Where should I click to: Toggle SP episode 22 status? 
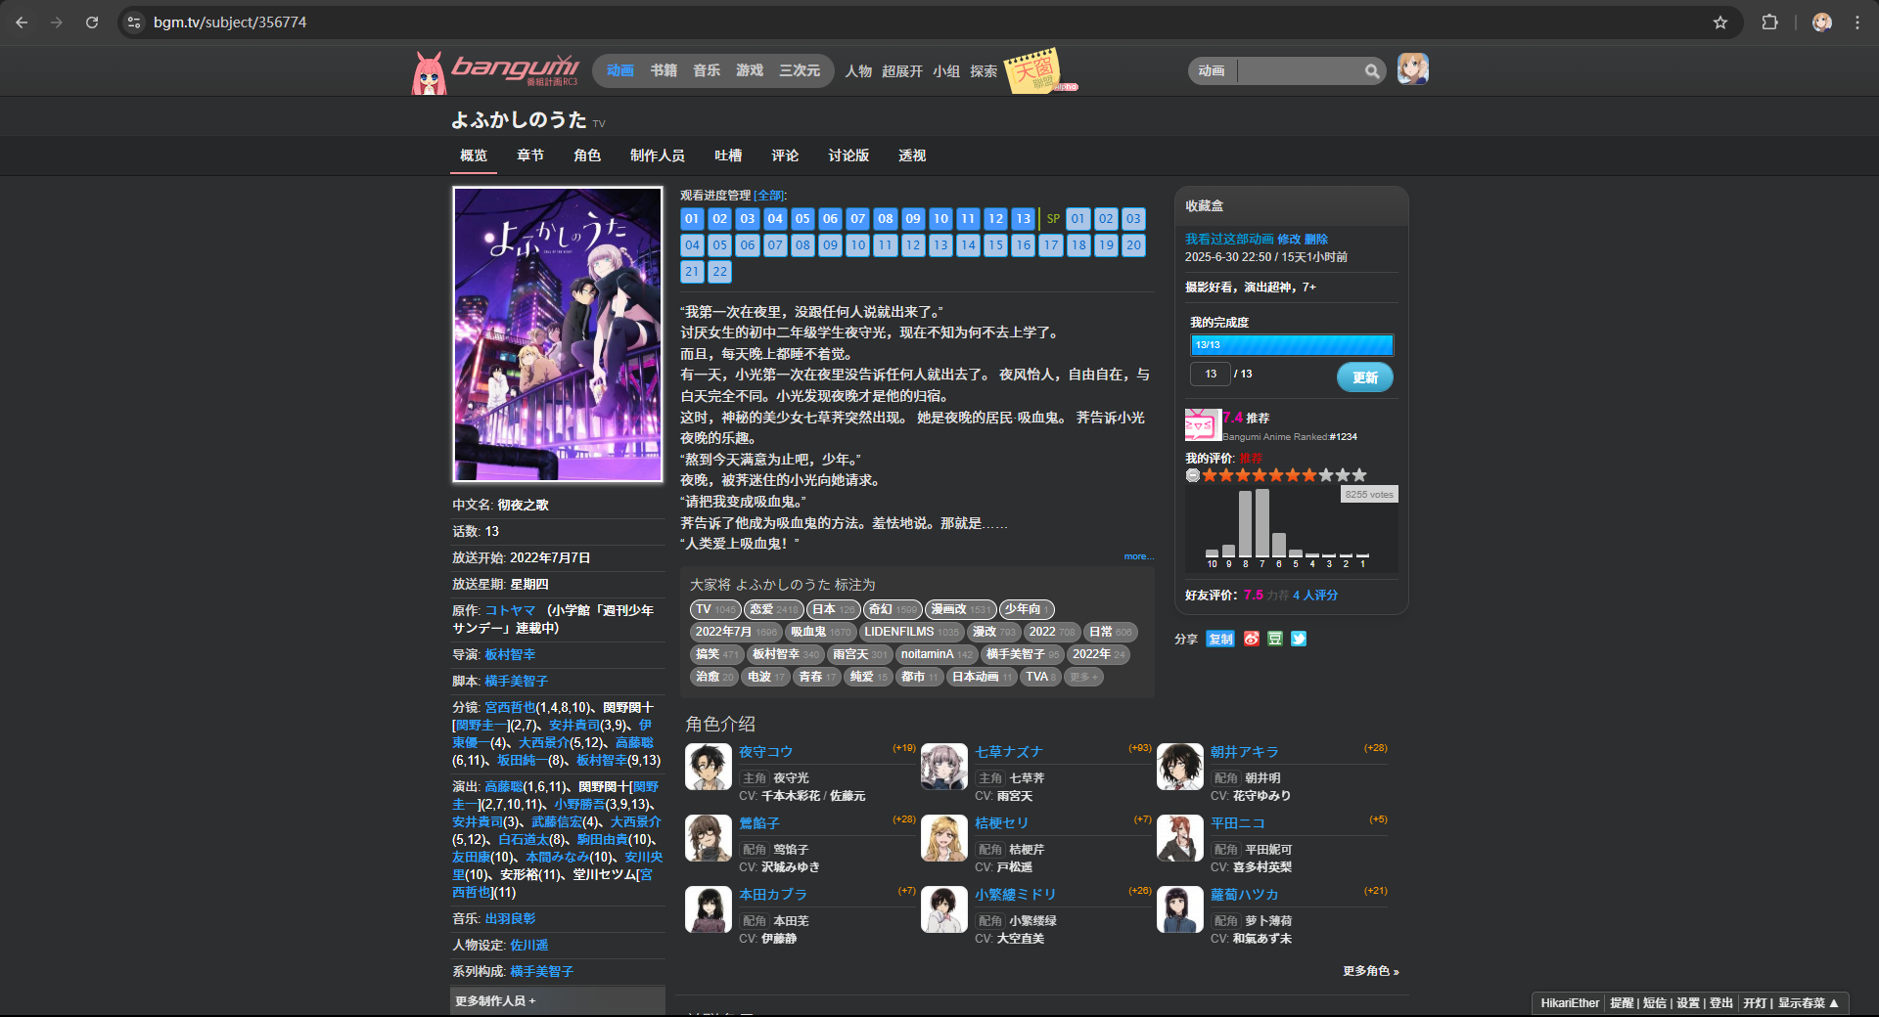719,272
